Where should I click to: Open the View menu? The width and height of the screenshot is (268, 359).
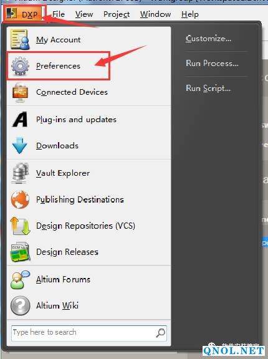84,14
